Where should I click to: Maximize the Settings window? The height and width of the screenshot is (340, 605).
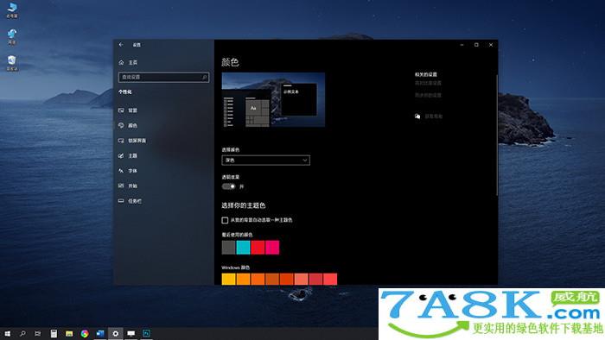[x=476, y=45]
